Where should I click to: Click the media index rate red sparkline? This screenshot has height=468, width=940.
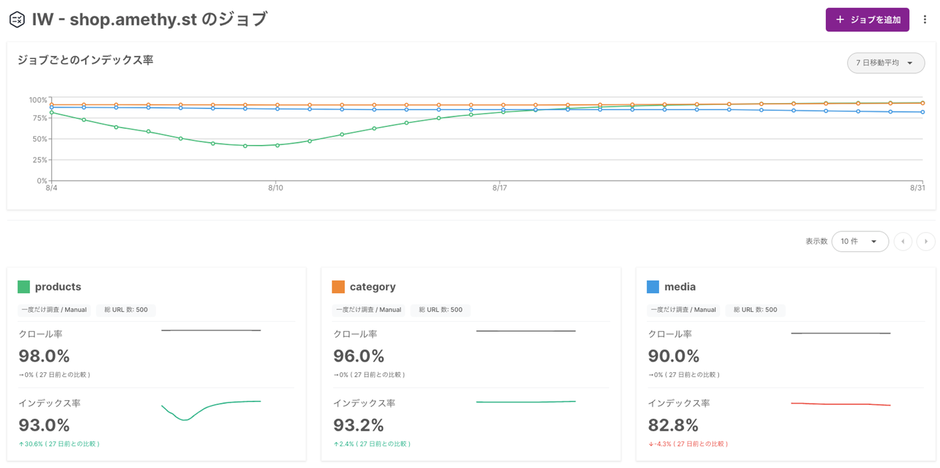pos(840,404)
